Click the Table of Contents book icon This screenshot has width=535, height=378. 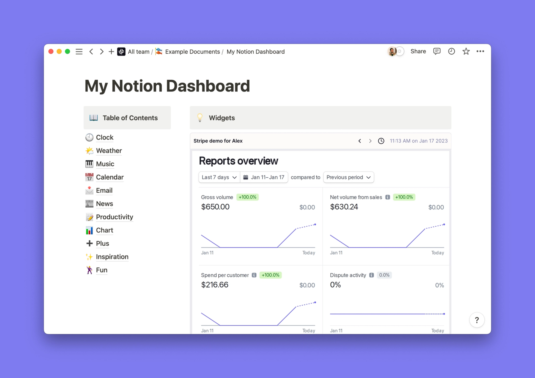[x=94, y=118]
